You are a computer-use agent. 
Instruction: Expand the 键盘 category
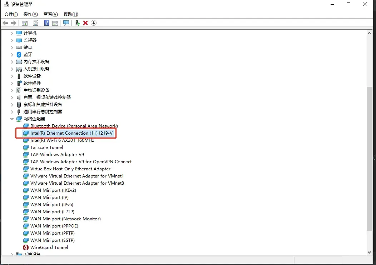(12, 47)
